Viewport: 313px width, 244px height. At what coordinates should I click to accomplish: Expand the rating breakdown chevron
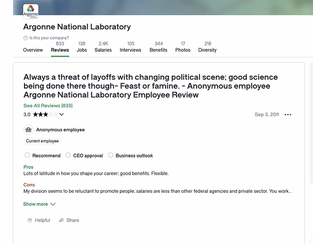click(62, 115)
